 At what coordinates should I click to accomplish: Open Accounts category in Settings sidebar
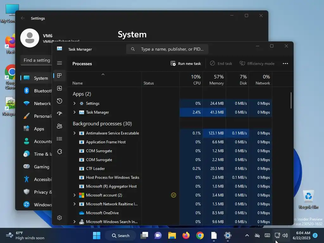[x=36, y=141]
